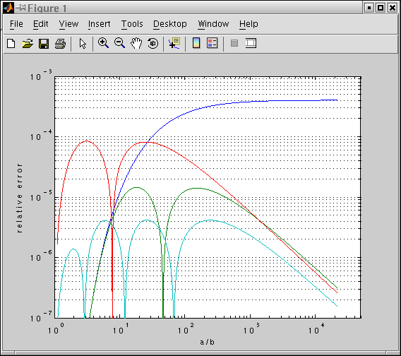The image size is (401, 356).
Task: Select the Pan hand tool
Action: point(136,43)
